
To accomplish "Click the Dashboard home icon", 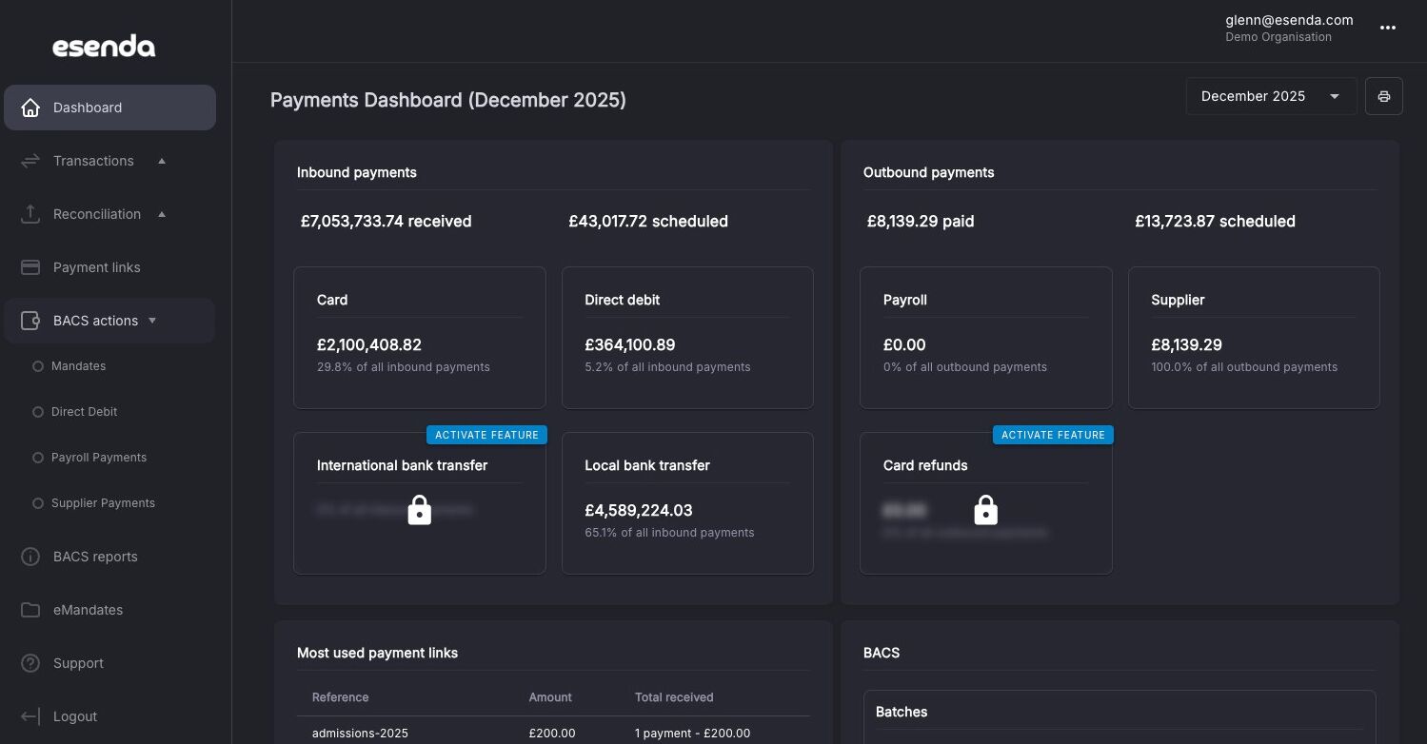I will (x=30, y=108).
